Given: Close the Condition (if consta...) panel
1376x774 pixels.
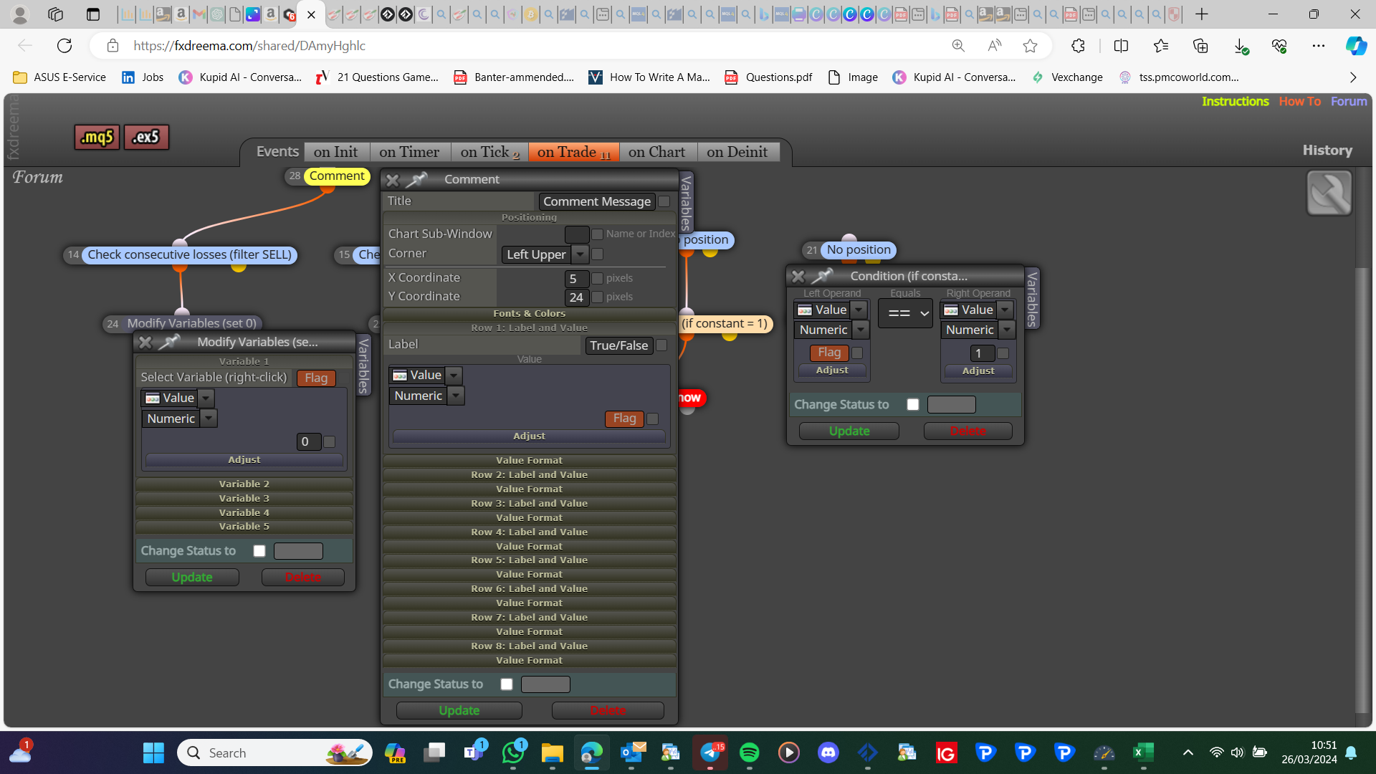Looking at the screenshot, I should click(x=798, y=277).
